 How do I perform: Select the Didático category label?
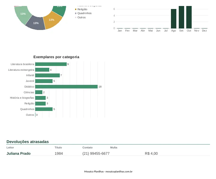[x=29, y=87]
